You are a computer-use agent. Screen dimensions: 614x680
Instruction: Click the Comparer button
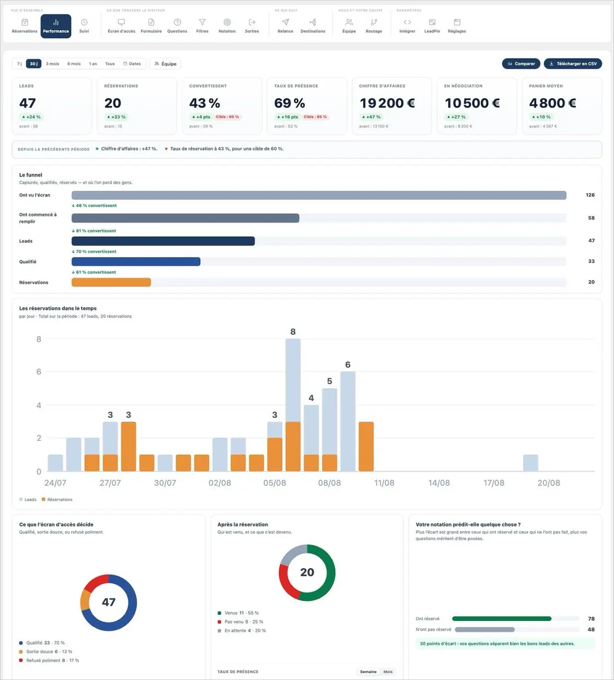pyautogui.click(x=521, y=64)
